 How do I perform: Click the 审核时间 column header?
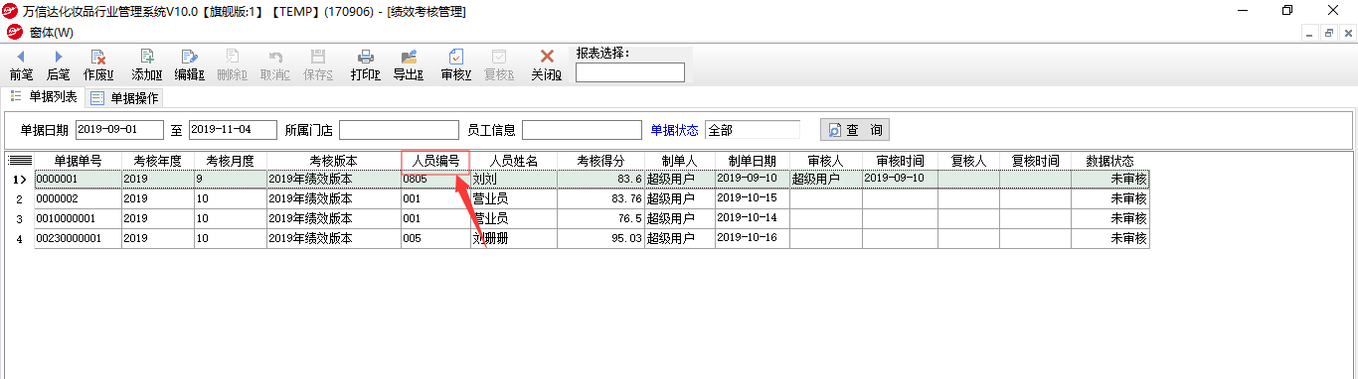pyautogui.click(x=900, y=161)
